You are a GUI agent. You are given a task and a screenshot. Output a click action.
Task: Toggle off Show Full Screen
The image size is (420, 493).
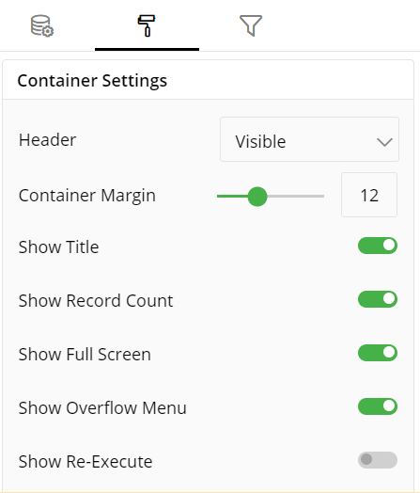pos(378,353)
